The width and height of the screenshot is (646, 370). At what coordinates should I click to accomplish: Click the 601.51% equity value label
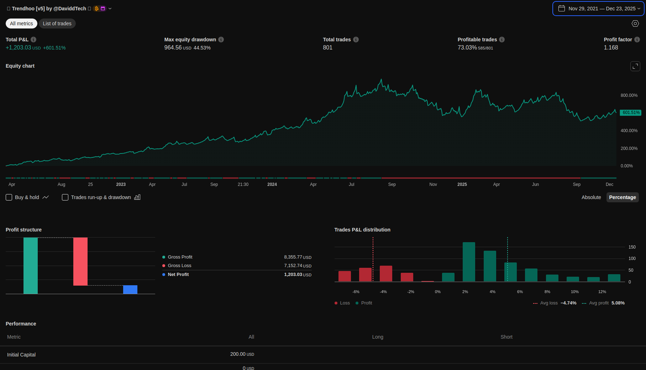click(x=631, y=113)
